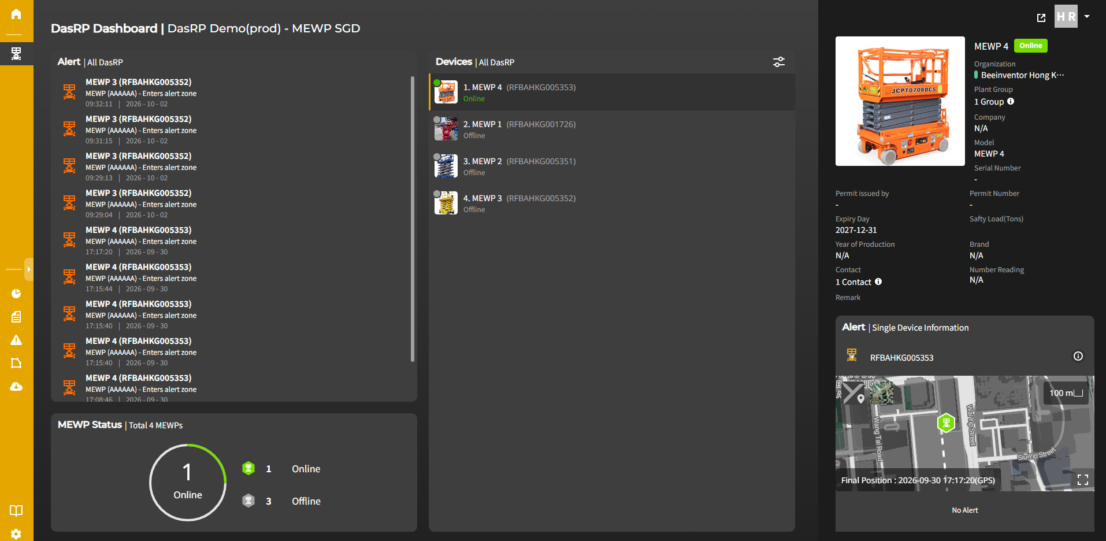Expand the map to fullscreen
This screenshot has width=1106, height=541.
coord(1083,480)
